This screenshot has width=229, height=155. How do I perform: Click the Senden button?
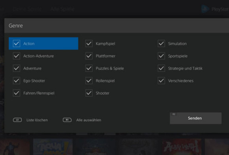click(196, 118)
